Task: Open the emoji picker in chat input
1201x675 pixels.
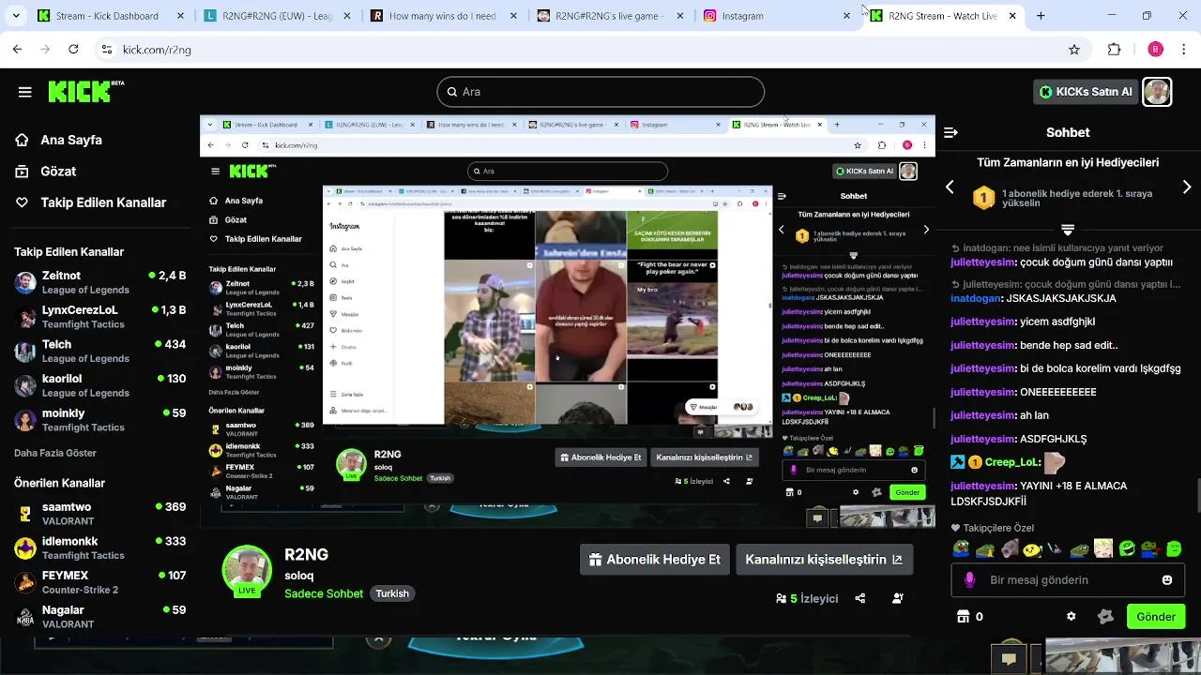Action: pyautogui.click(x=1167, y=580)
